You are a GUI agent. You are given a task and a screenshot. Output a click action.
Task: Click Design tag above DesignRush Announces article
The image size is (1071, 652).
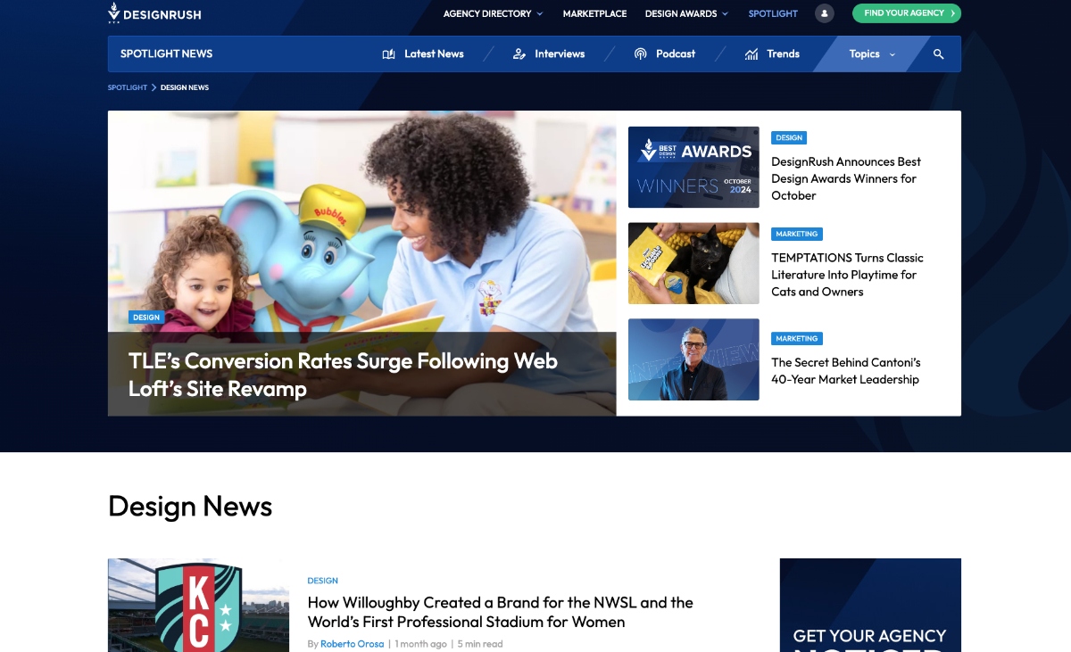pyautogui.click(x=789, y=138)
